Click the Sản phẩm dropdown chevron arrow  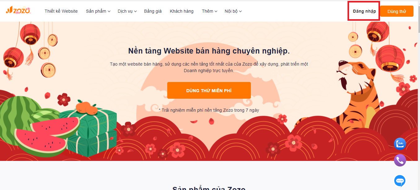[109, 11]
